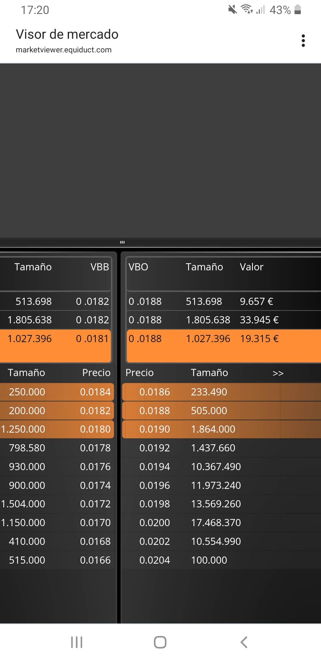Select ask size 10.554.990
Image resolution: width=321 pixels, height=661 pixels.
click(216, 541)
